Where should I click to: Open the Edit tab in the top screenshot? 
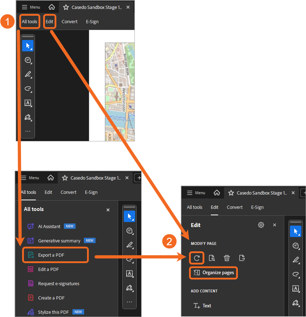pos(49,21)
